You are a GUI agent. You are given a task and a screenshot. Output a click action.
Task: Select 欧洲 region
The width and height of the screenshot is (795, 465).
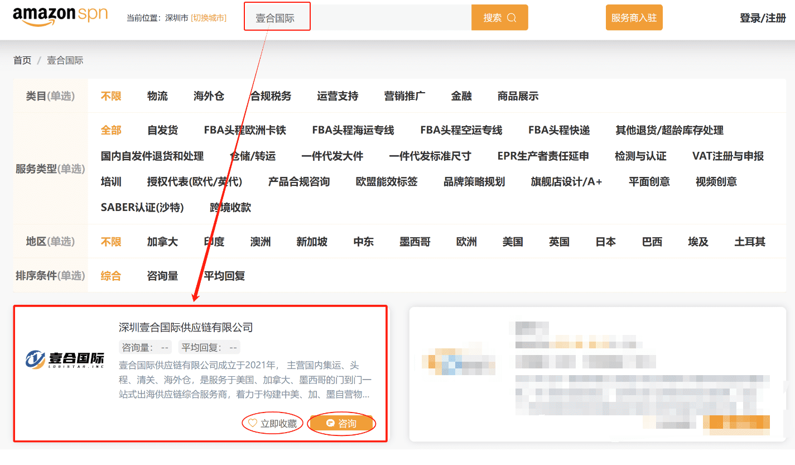[466, 242]
